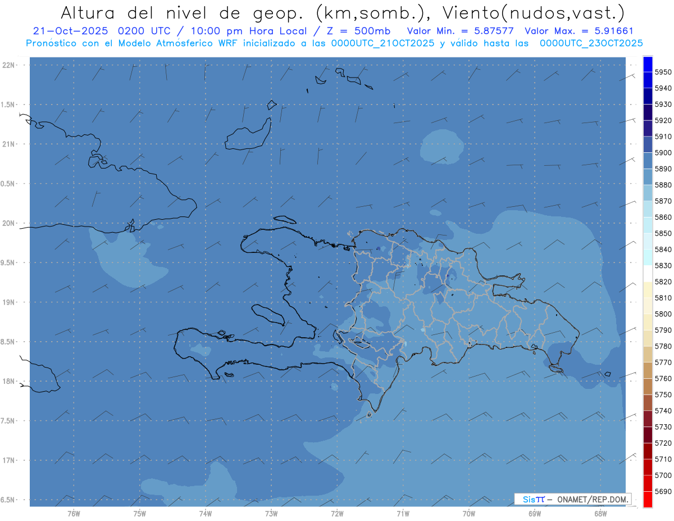Pick the bright blue swatch above 5950

click(x=648, y=64)
